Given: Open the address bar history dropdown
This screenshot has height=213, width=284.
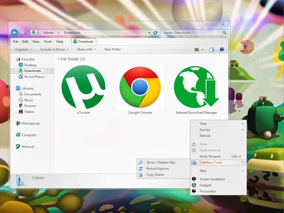Looking at the screenshot, I should [x=149, y=33].
